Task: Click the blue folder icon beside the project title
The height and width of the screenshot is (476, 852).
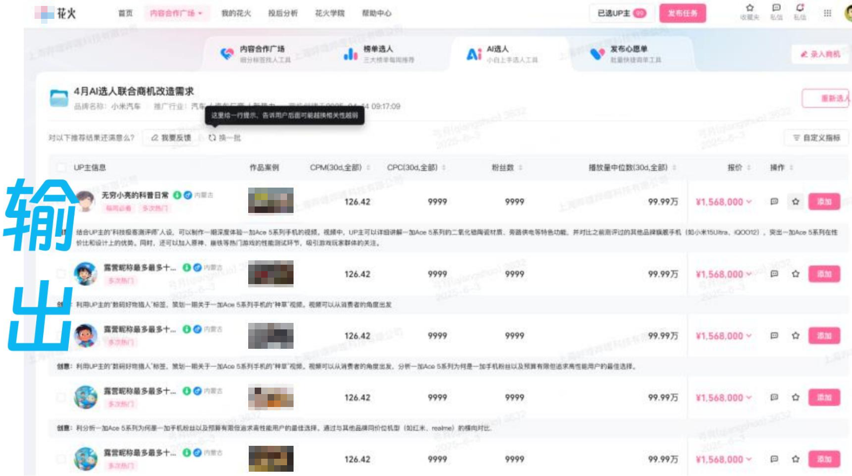Action: [x=59, y=98]
